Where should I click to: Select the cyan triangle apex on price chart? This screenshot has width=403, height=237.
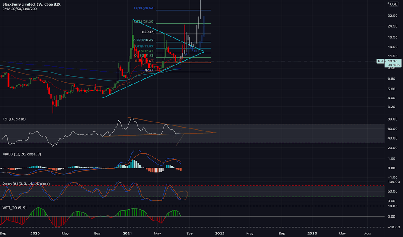pyautogui.click(x=204, y=52)
